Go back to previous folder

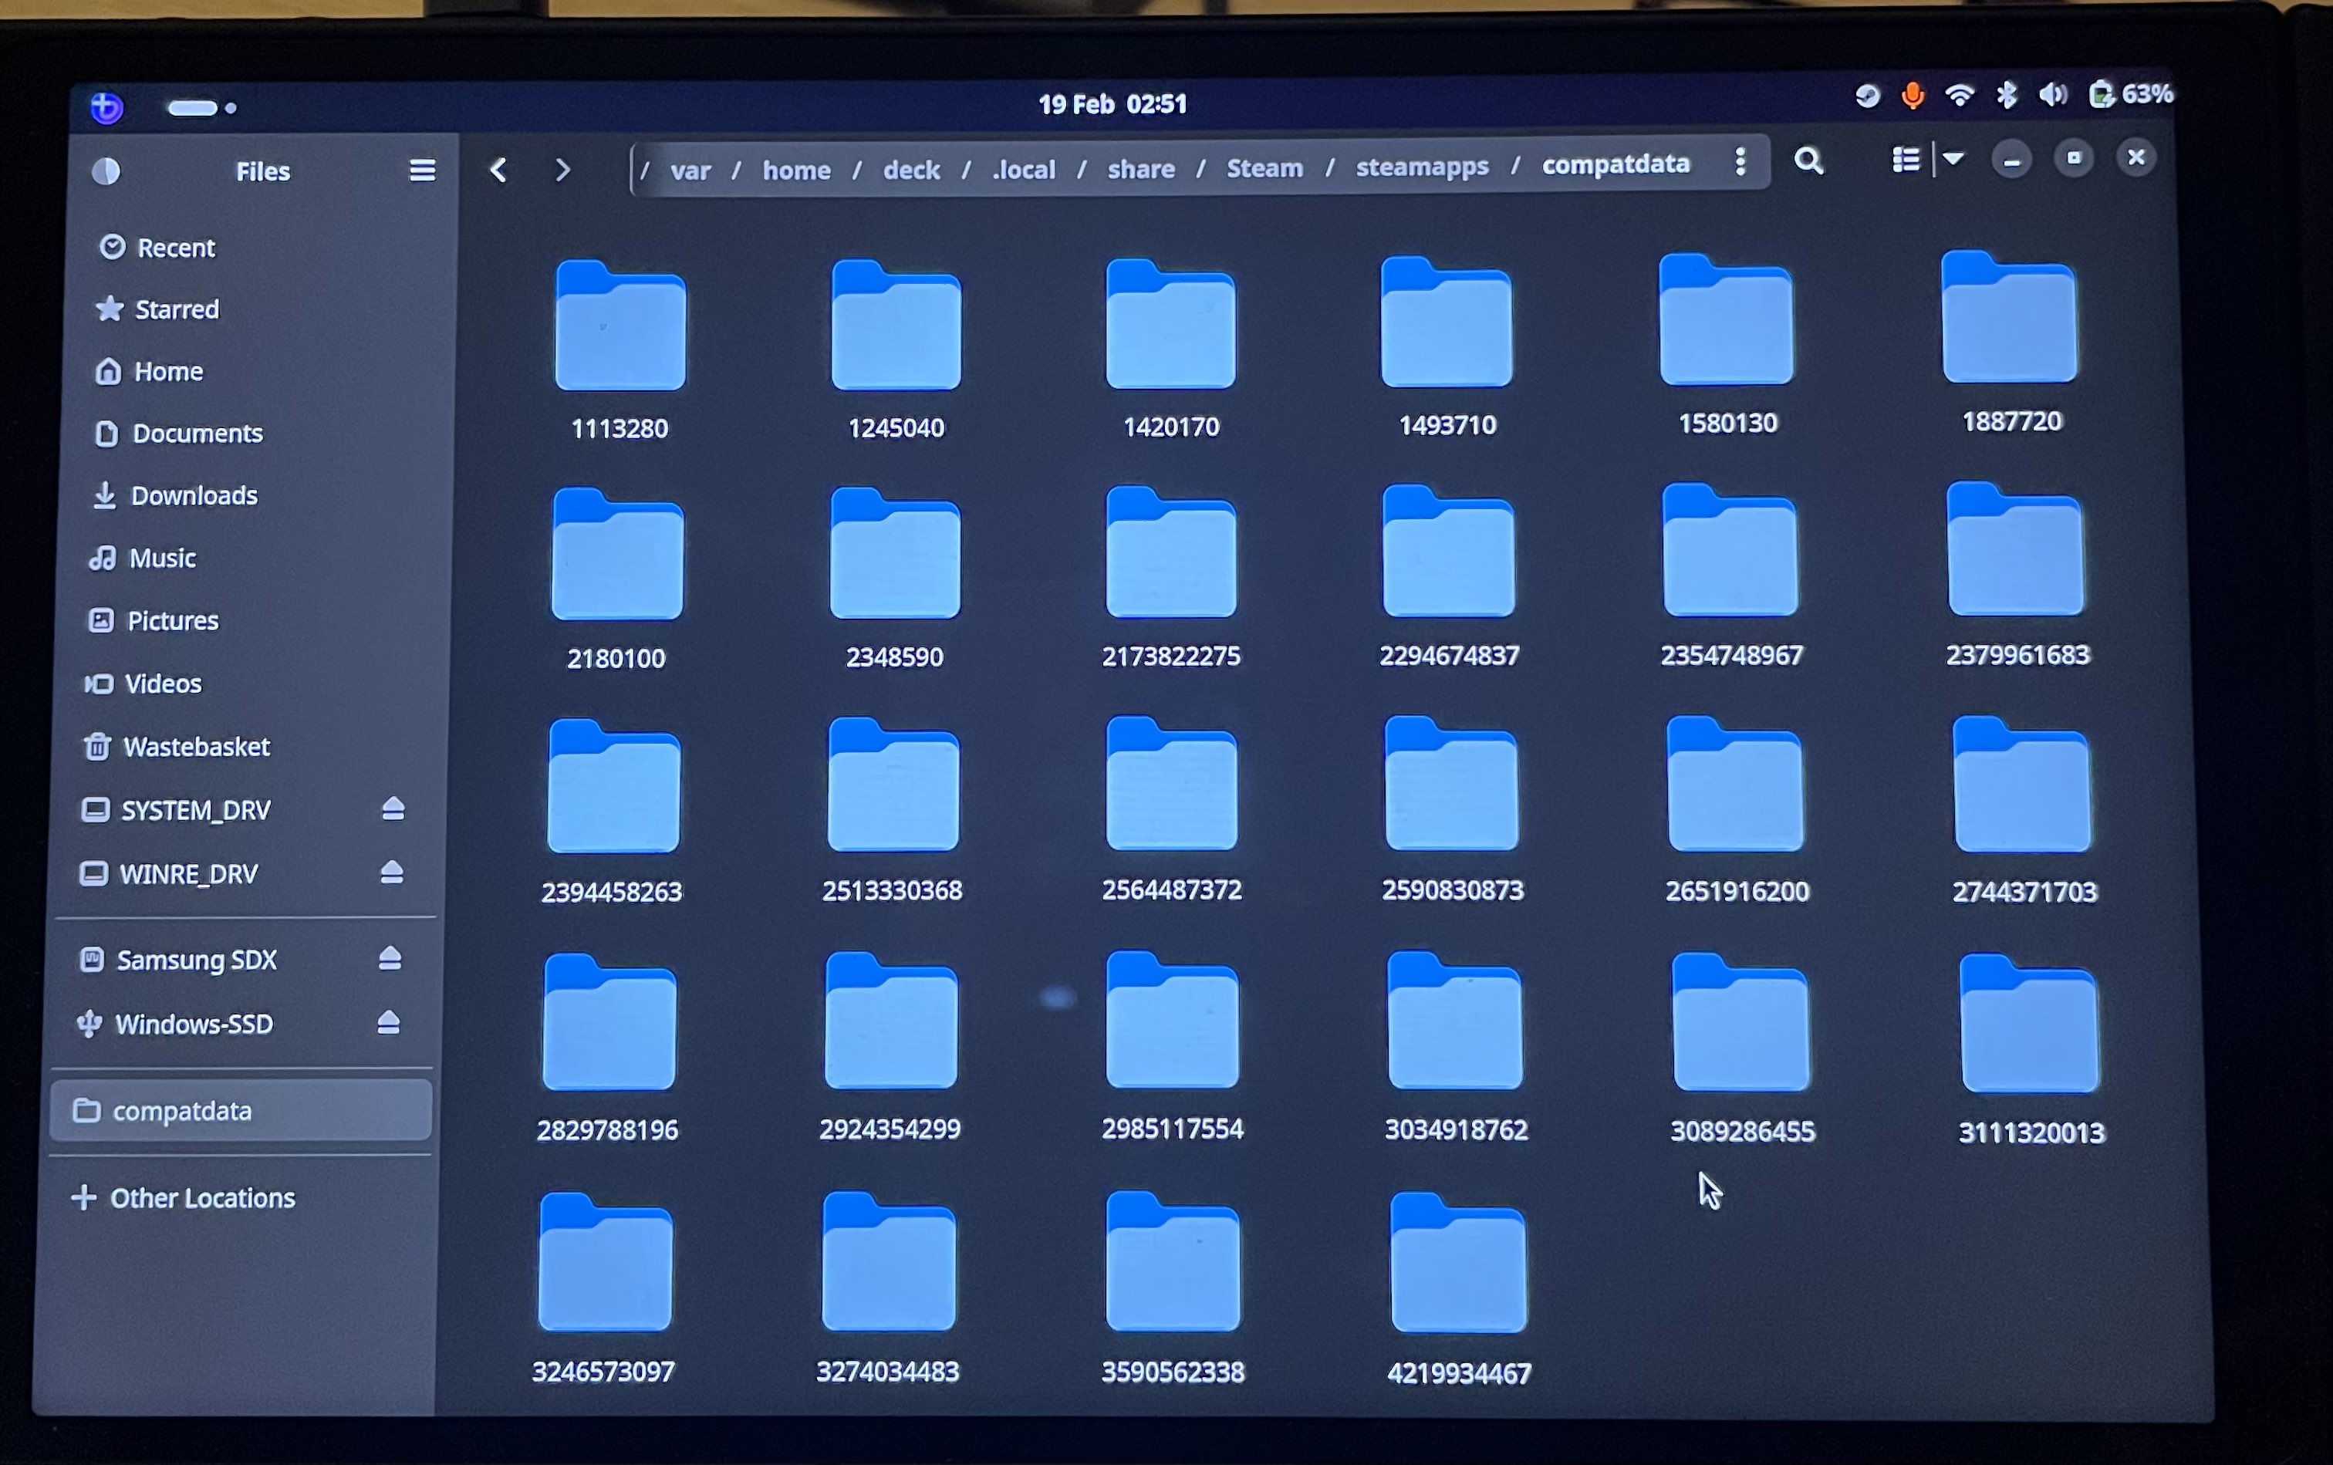[499, 170]
